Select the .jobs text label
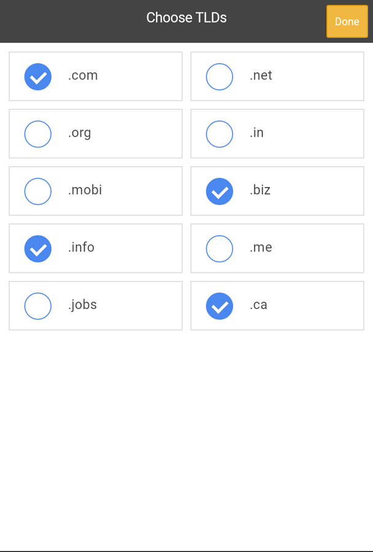Viewport: 373px width, 552px height. [82, 305]
